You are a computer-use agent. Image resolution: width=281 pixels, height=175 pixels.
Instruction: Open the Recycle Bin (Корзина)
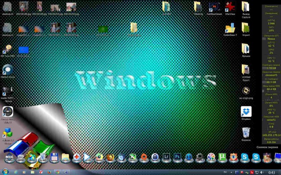click(x=246, y=133)
